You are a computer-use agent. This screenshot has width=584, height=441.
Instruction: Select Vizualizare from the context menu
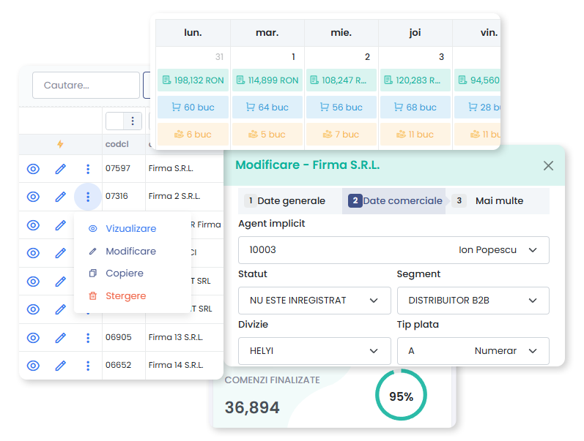tap(130, 229)
